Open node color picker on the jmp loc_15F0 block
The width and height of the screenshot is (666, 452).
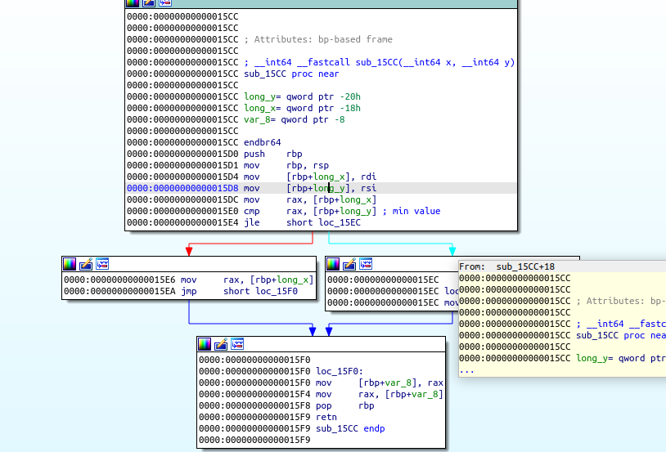click(70, 264)
